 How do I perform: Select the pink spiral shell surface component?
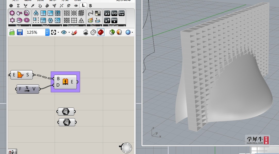click(19, 20)
